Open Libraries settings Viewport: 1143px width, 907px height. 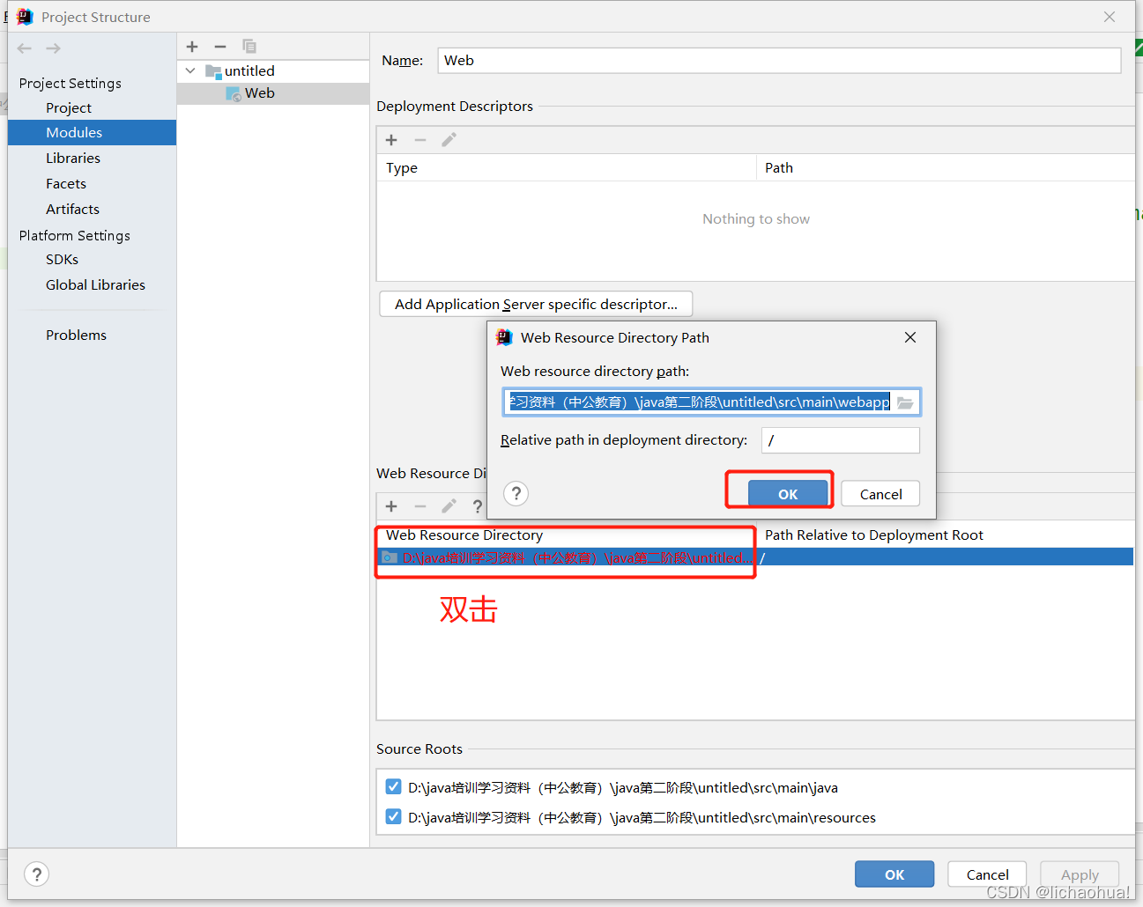[73, 158]
